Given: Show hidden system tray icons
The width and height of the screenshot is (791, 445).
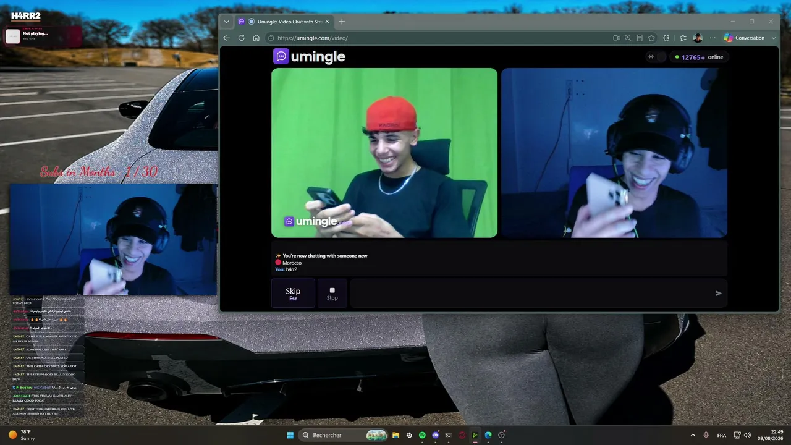Looking at the screenshot, I should coord(693,435).
